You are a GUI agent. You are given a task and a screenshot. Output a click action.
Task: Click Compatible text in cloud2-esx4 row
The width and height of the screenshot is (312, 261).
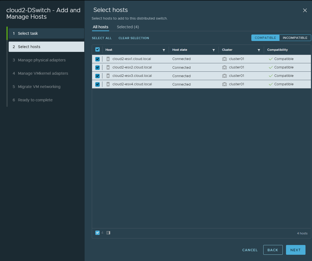tap(284, 84)
